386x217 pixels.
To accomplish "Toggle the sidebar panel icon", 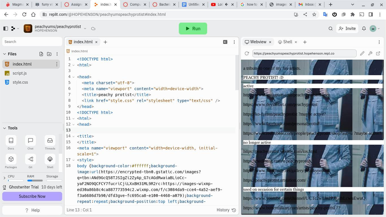I will (x=6, y=29).
